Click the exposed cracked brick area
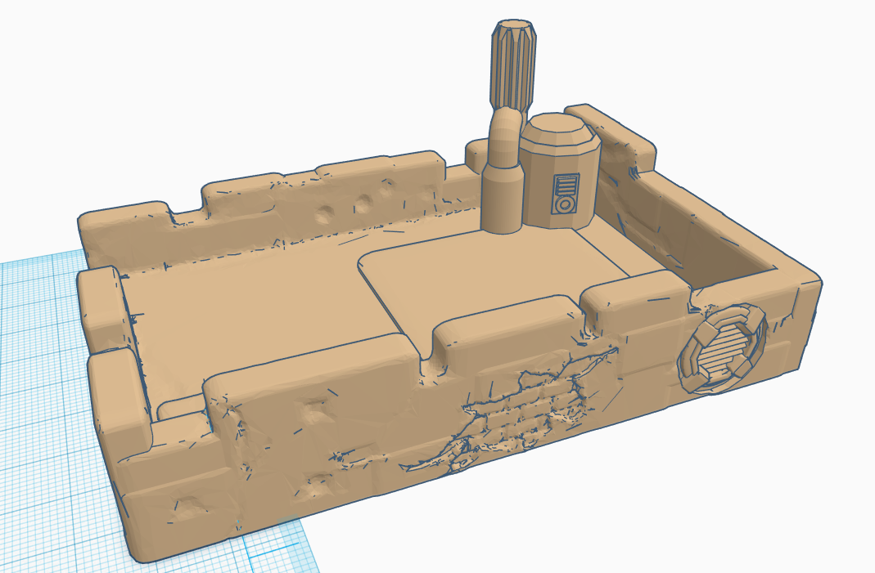875x573 pixels. 524,409
